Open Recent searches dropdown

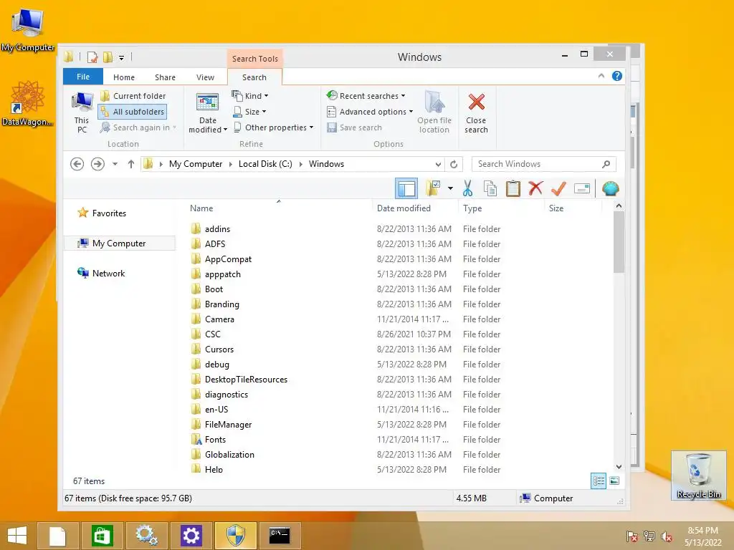(x=366, y=96)
